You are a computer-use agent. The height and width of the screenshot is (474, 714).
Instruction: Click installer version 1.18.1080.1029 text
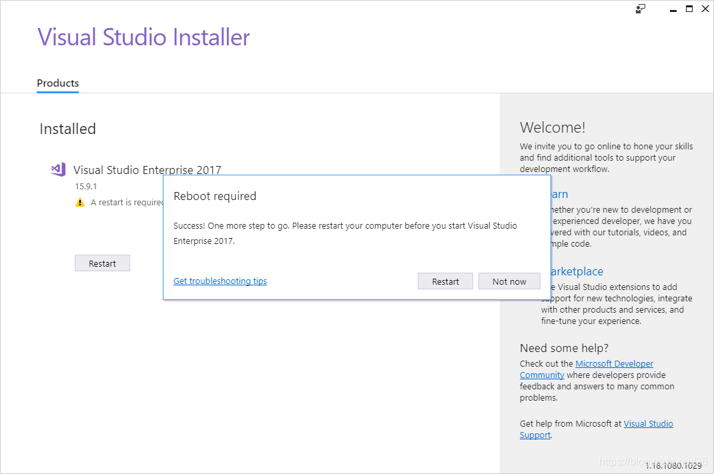coord(673,466)
